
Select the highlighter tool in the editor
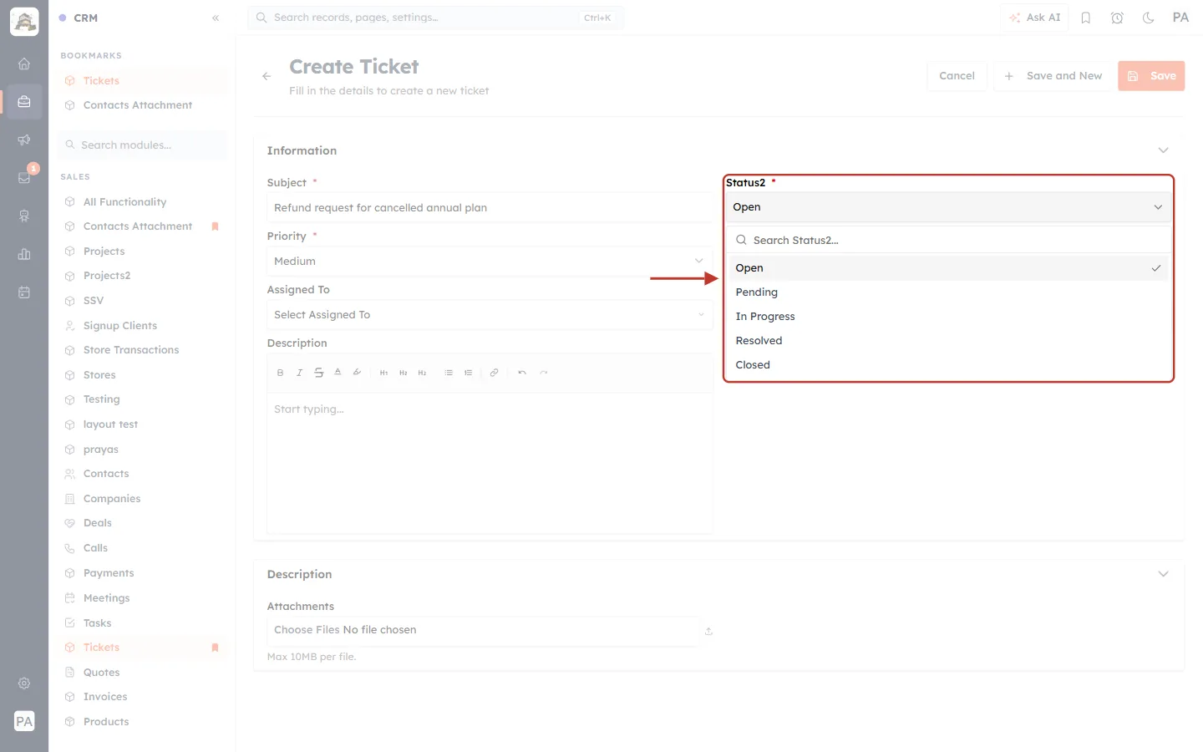[x=357, y=373]
